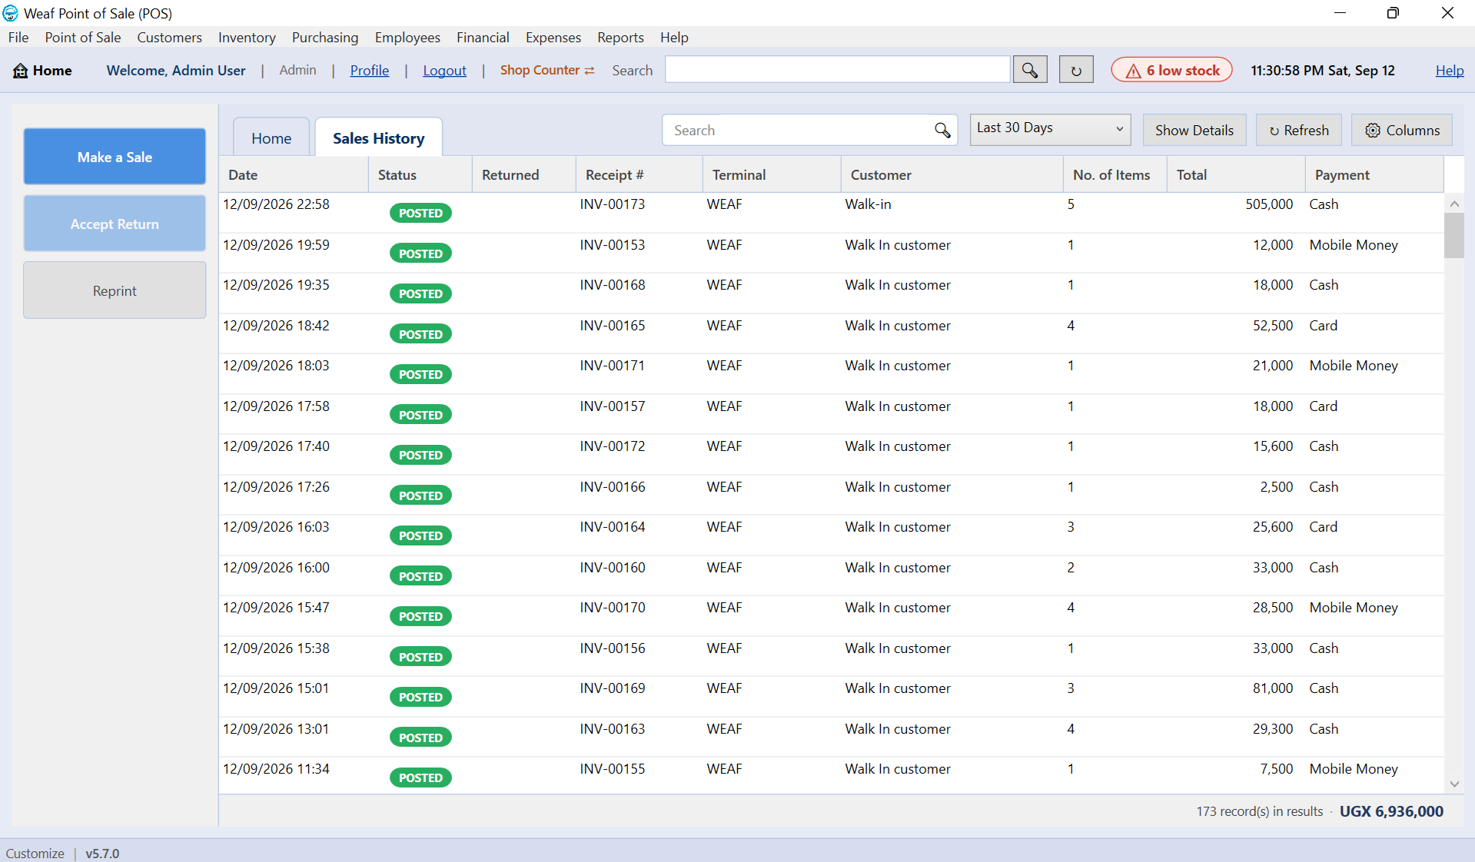
Task: Click POSTED badge for INV-00171
Action: (x=420, y=374)
